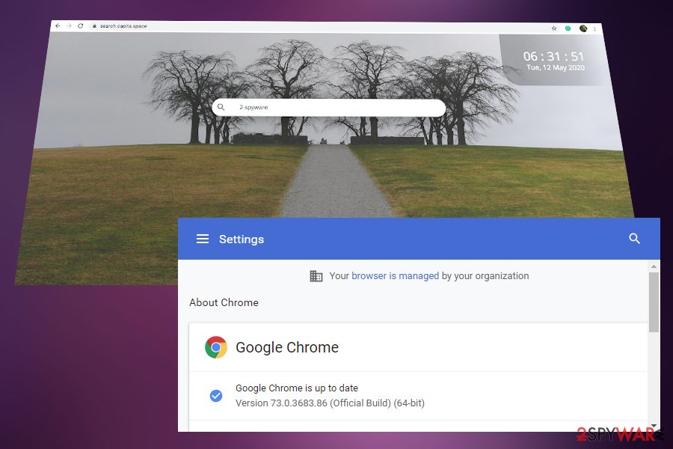
Task: Bookmark the page with the star icon
Action: pyautogui.click(x=554, y=28)
